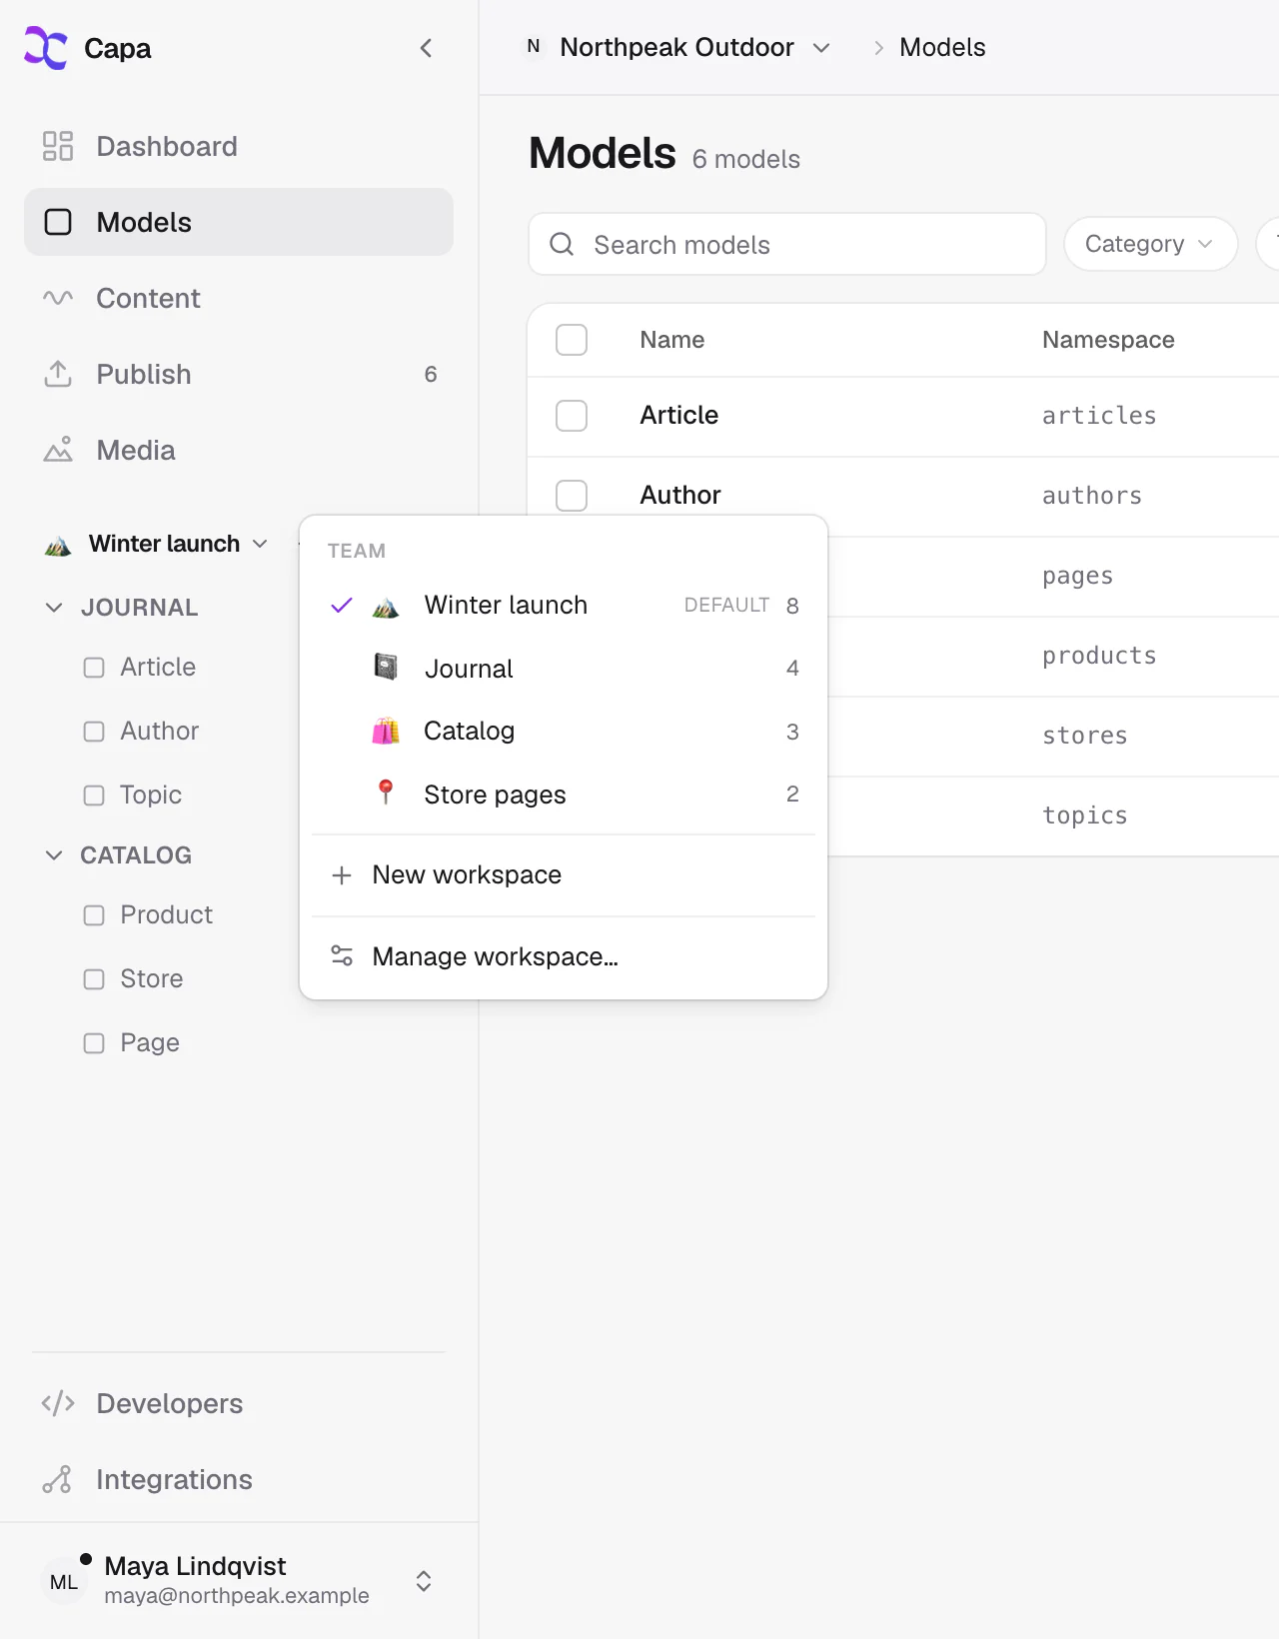1279x1639 pixels.
Task: Open the Media library
Action: click(239, 450)
